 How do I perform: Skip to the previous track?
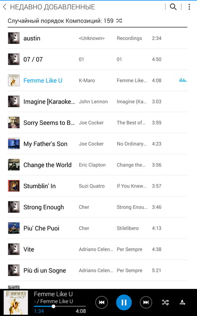[101, 302]
